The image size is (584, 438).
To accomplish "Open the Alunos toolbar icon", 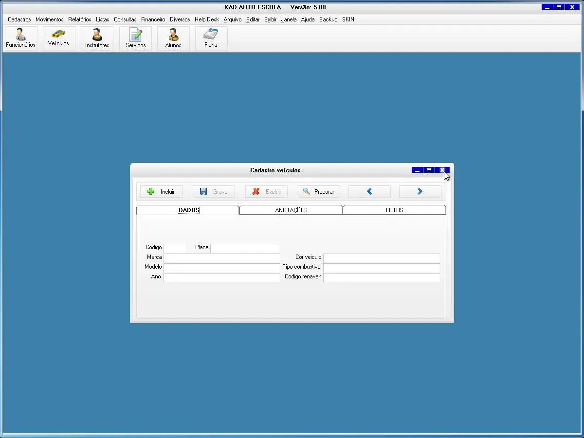I will point(173,38).
